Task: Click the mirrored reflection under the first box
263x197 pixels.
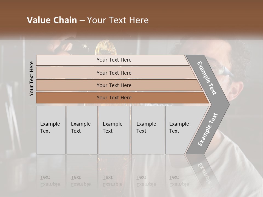Action: [51, 171]
